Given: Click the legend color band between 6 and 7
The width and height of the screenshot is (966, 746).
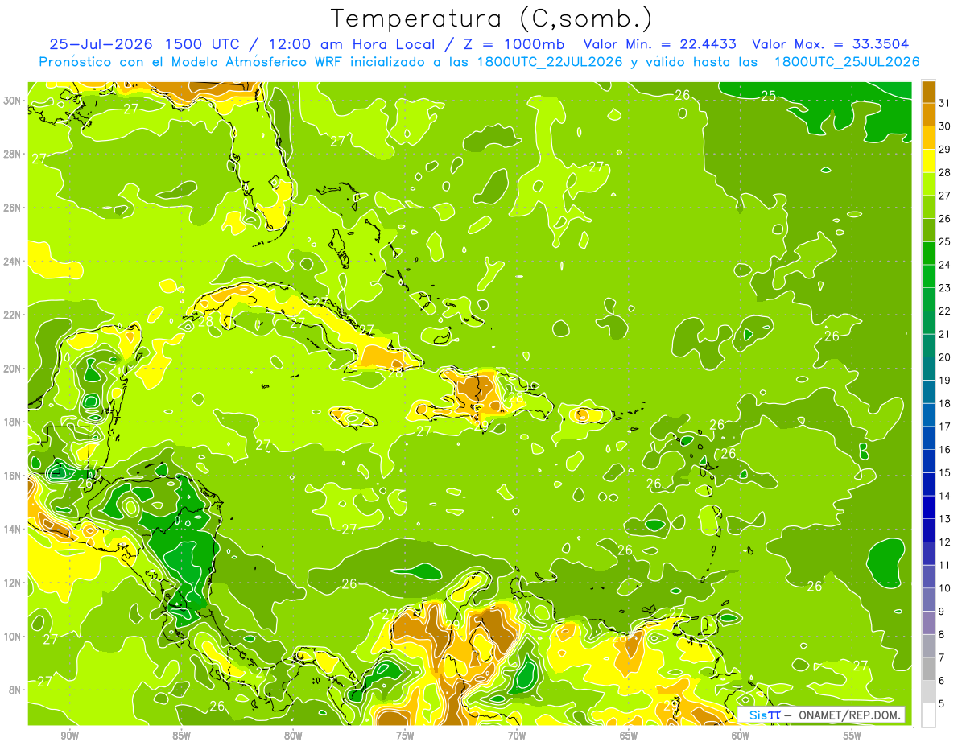Looking at the screenshot, I should [928, 670].
